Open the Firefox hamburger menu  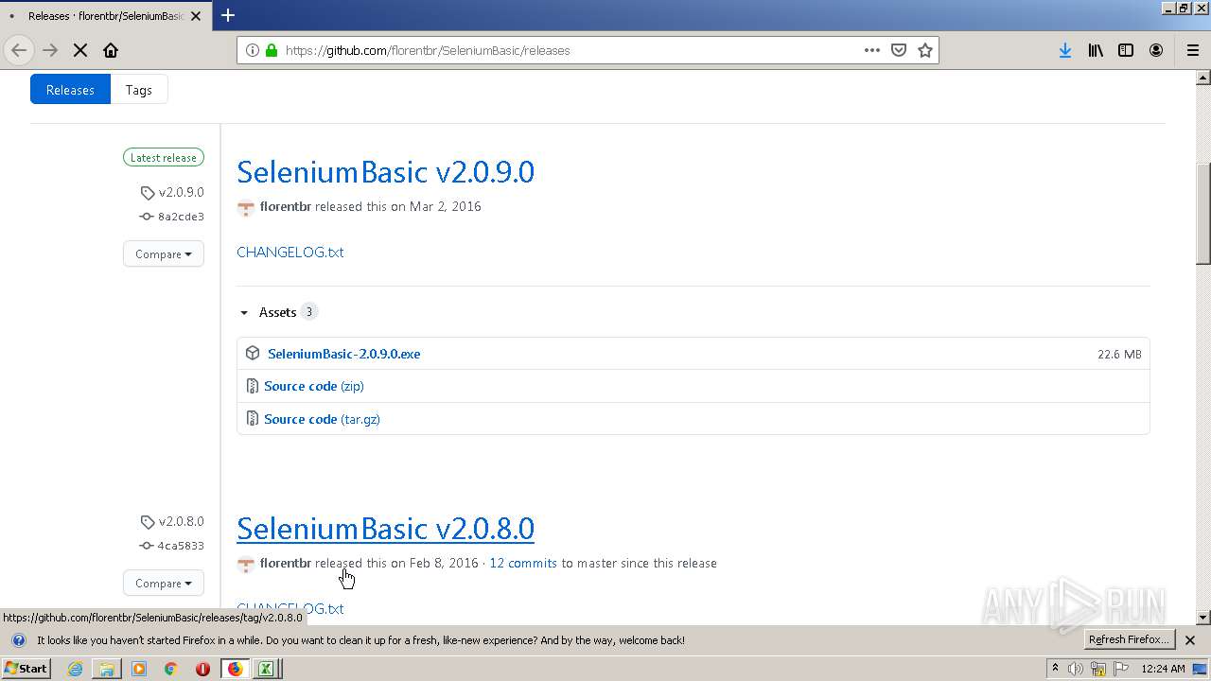1193,50
